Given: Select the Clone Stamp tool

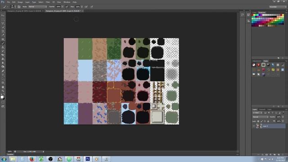Looking at the screenshot, I should (x=3, y=47).
